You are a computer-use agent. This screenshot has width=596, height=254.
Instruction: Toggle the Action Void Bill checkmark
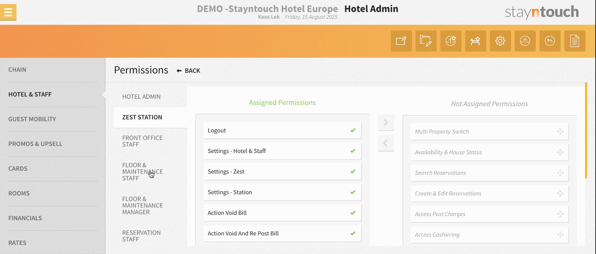coord(353,213)
